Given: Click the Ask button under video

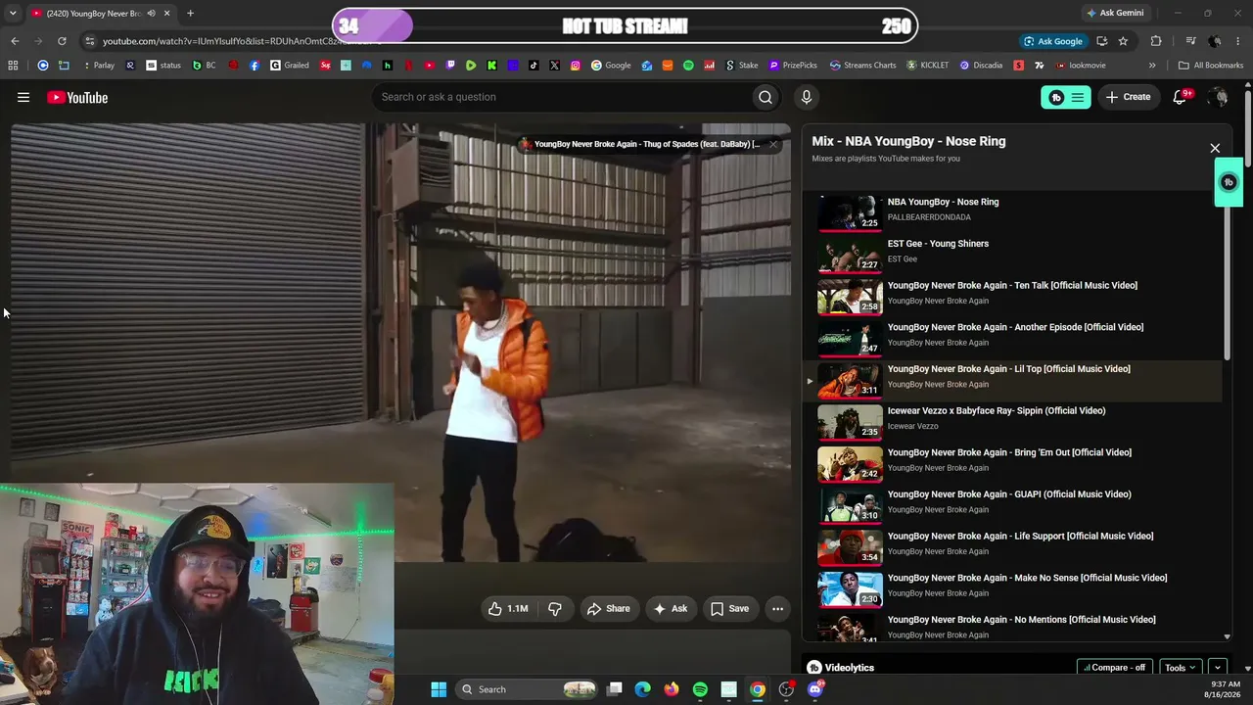Looking at the screenshot, I should (671, 609).
